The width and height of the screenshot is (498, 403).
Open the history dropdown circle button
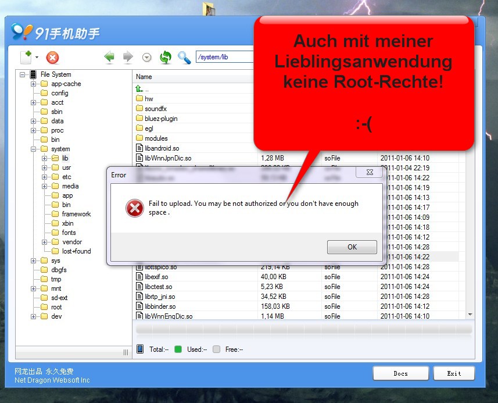[x=146, y=58]
